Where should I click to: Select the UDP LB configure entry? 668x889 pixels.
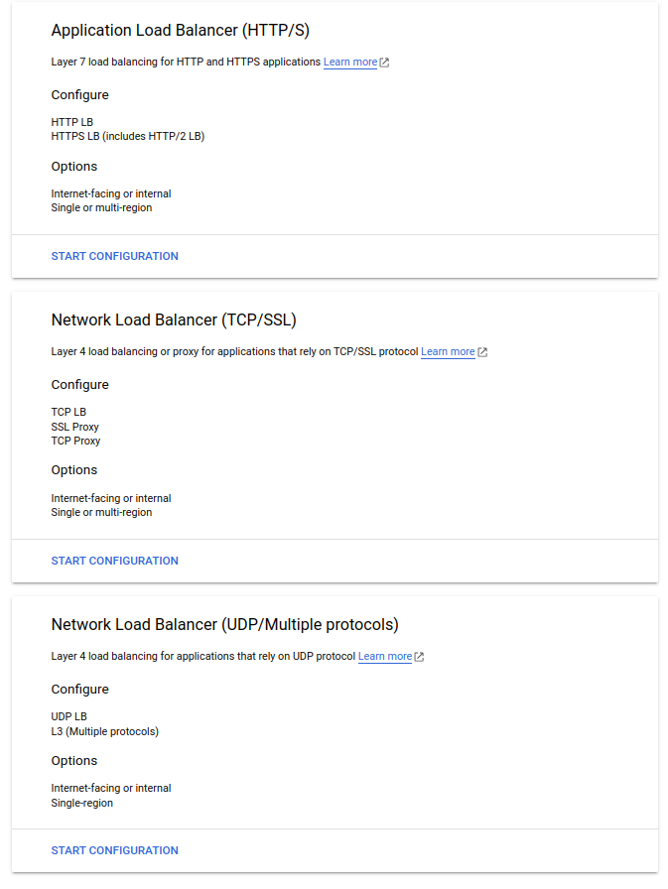68,716
